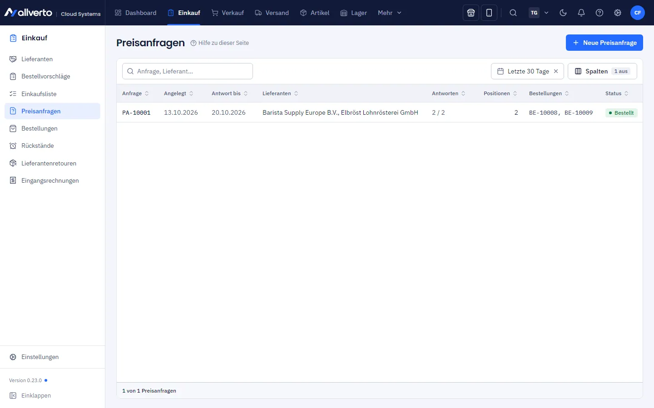Viewport: 654px width, 408px height.
Task: Sort table by Lieferanten column
Action: [280, 93]
